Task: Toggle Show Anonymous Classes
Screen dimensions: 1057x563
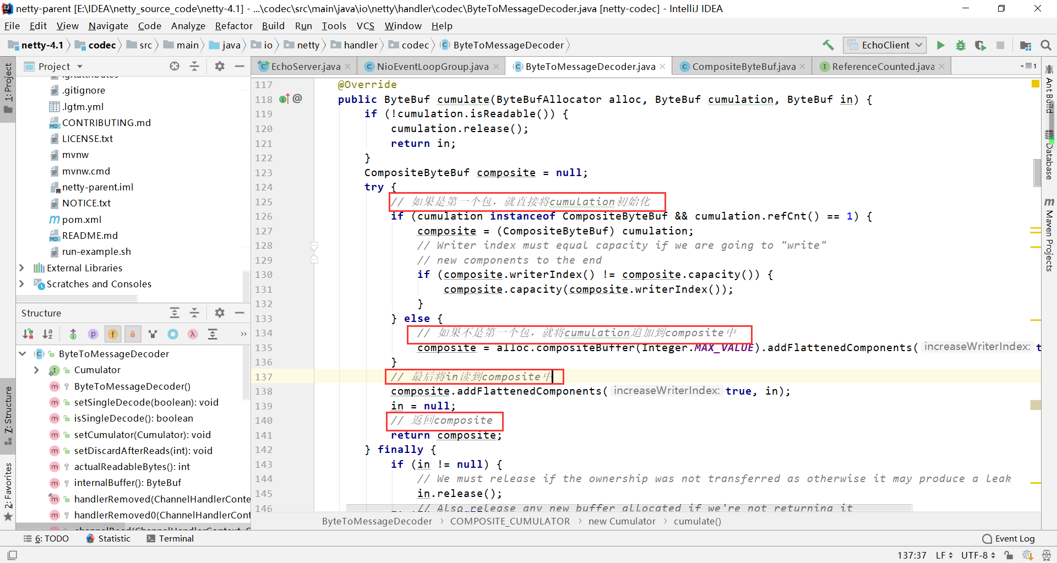Action: (173, 334)
